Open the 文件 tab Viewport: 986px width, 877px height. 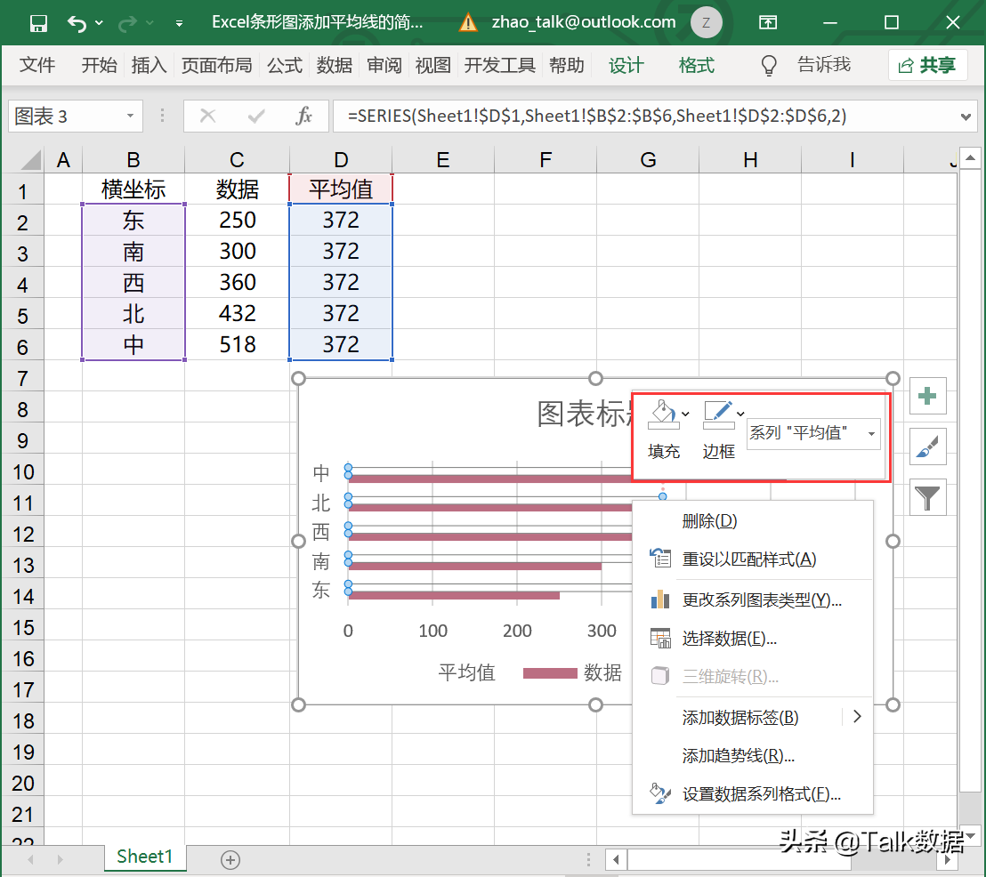(x=37, y=65)
